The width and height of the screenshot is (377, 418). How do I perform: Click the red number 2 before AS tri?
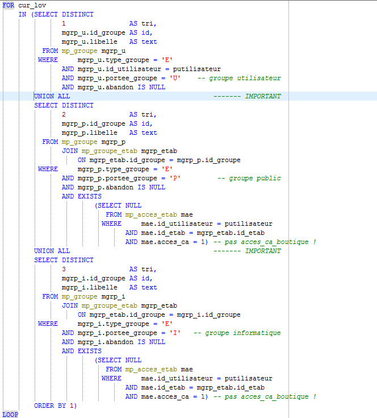64,114
